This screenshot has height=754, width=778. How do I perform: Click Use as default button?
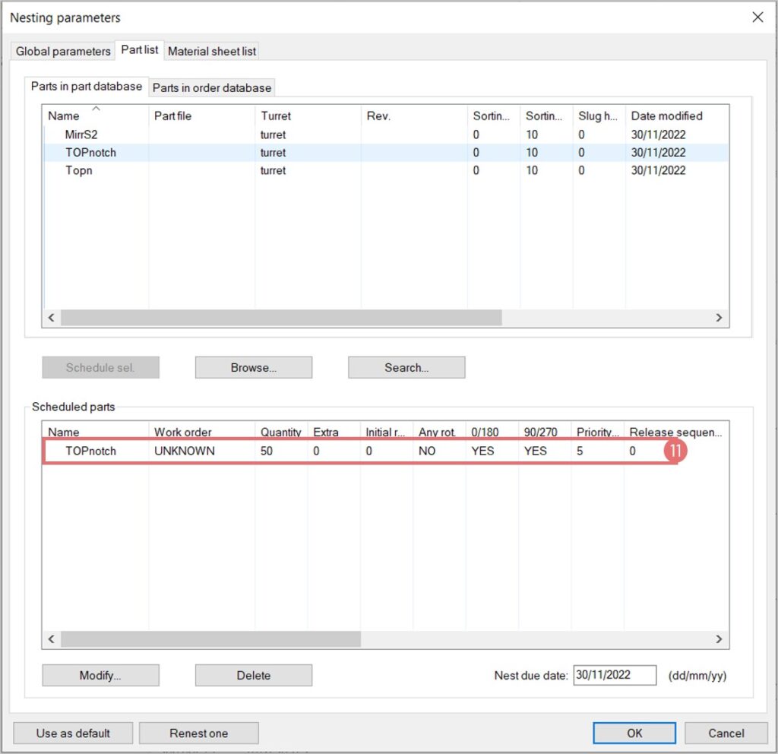tap(73, 733)
